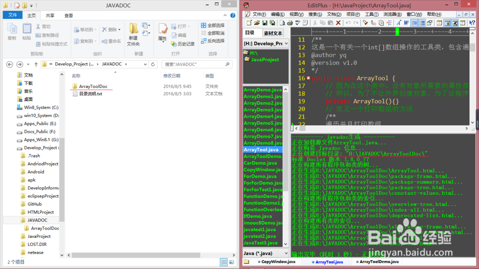Open recent locations dropdown arrow in Explorer
This screenshot has width=479, height=269.
(28, 65)
